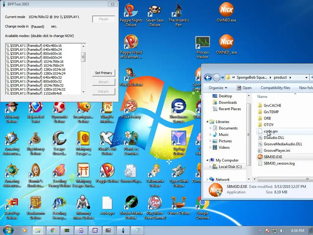Expand the arrow after product breadcrumb

(x=290, y=77)
